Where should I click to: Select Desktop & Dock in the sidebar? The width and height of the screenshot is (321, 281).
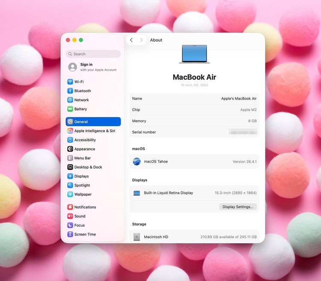[93, 167]
